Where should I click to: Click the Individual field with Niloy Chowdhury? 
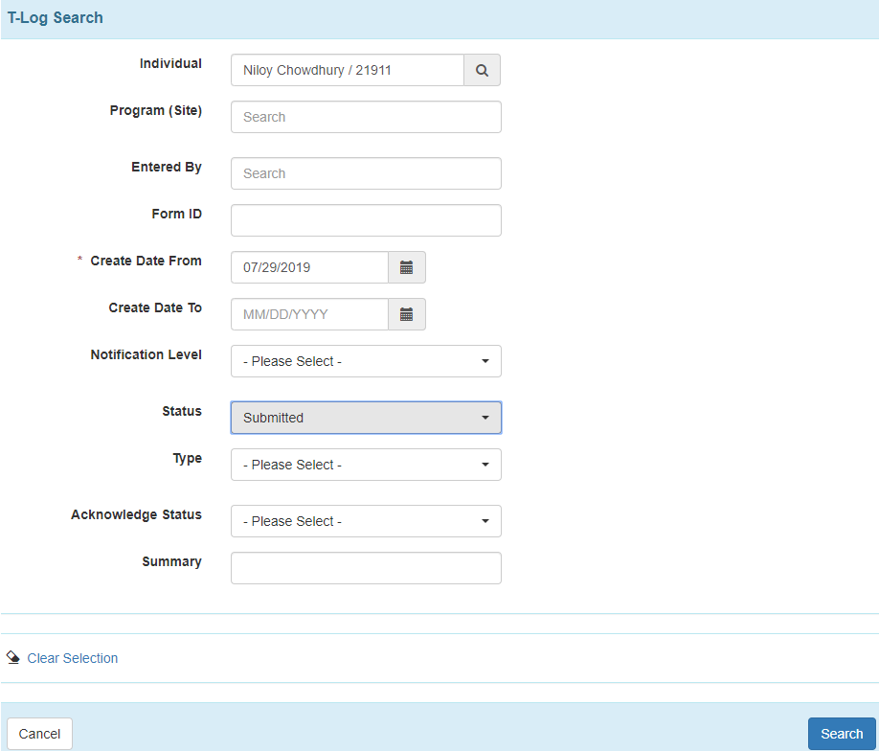click(348, 70)
